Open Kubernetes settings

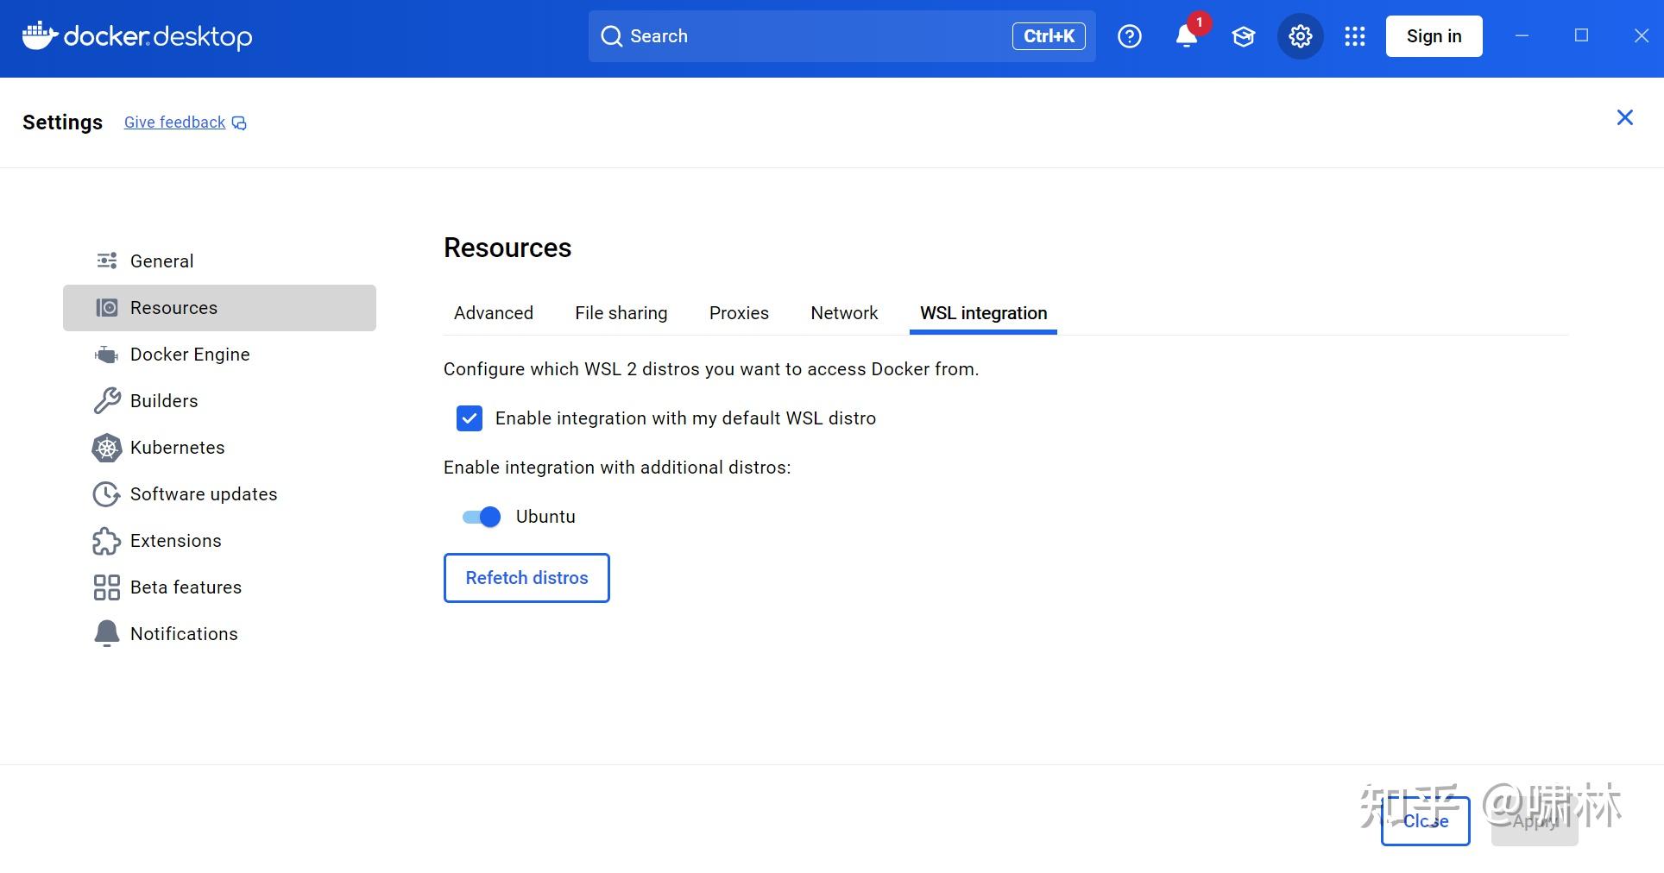click(219, 448)
